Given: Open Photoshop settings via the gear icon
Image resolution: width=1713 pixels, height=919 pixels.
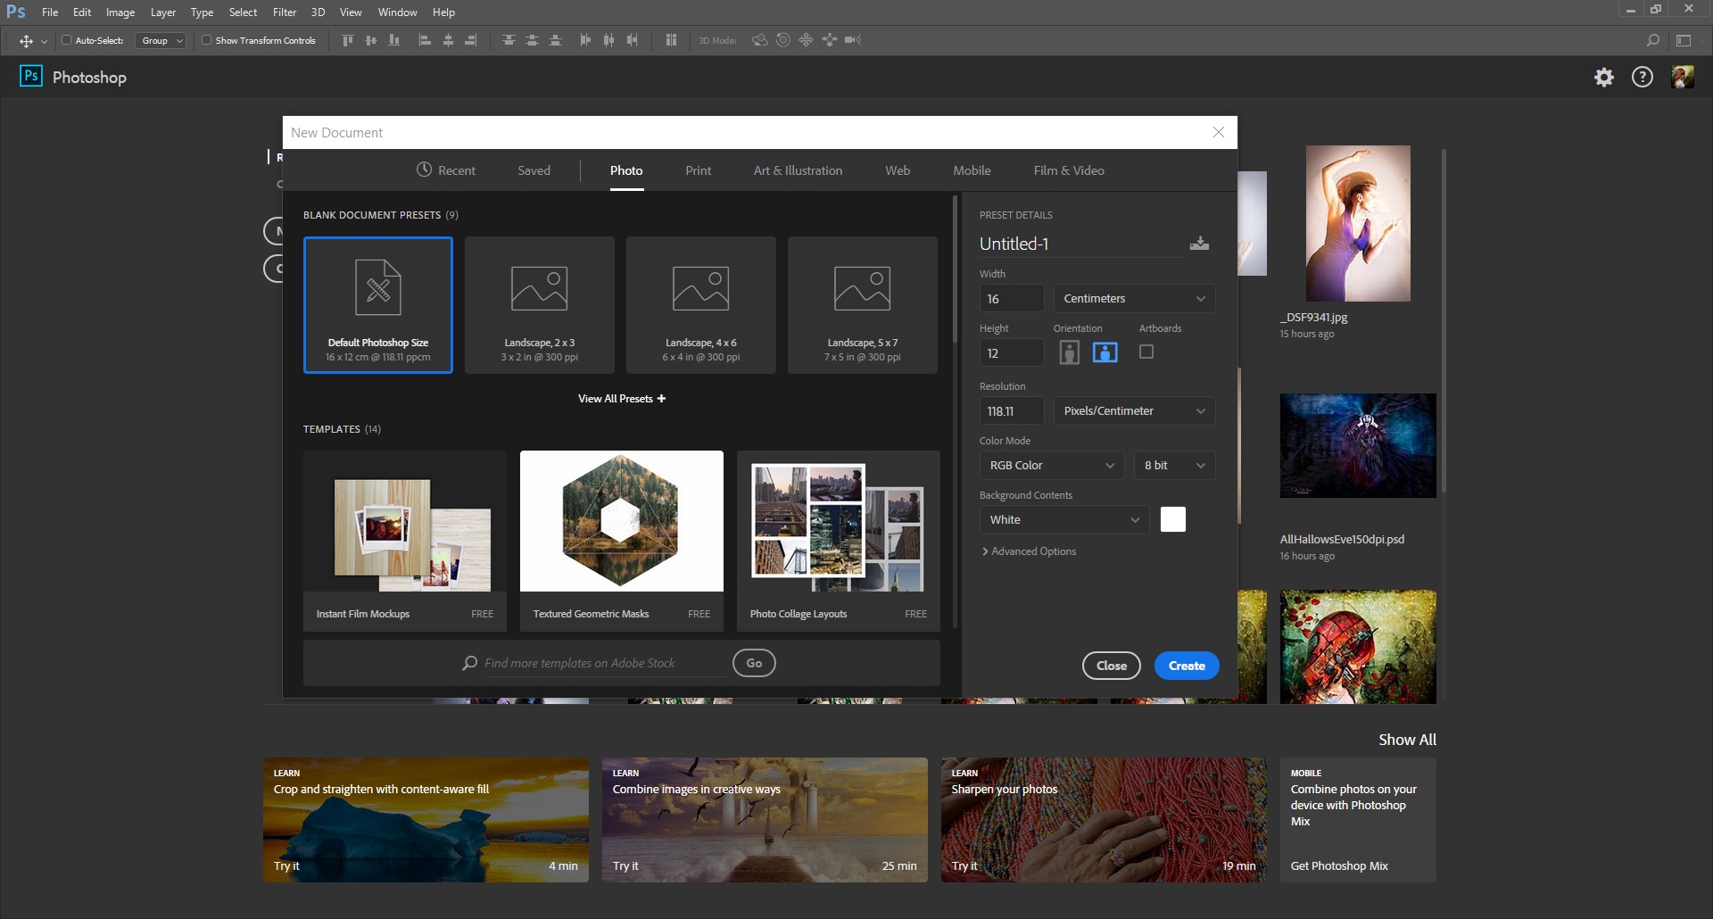Looking at the screenshot, I should click(x=1603, y=77).
